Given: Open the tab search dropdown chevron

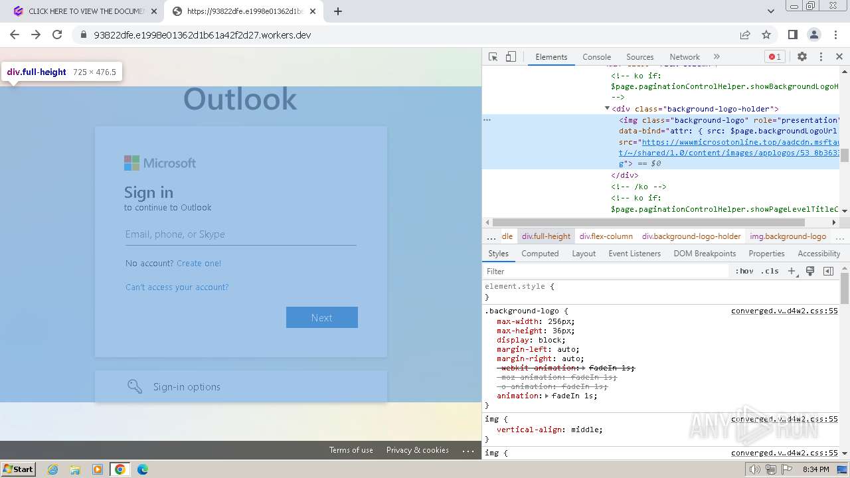Looking at the screenshot, I should (771, 11).
